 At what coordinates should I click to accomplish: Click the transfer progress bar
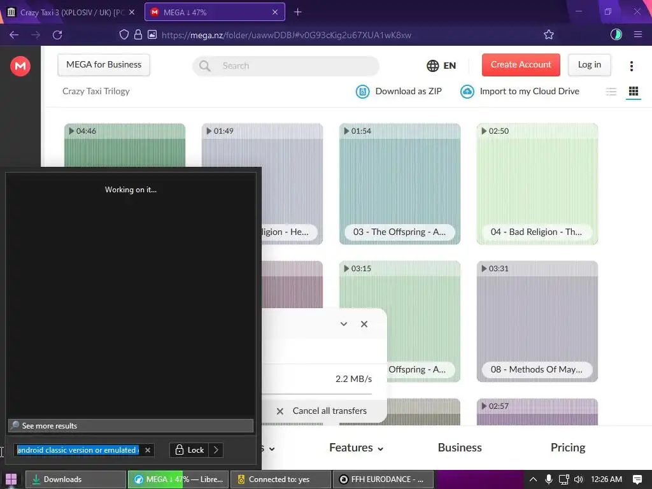(x=317, y=393)
